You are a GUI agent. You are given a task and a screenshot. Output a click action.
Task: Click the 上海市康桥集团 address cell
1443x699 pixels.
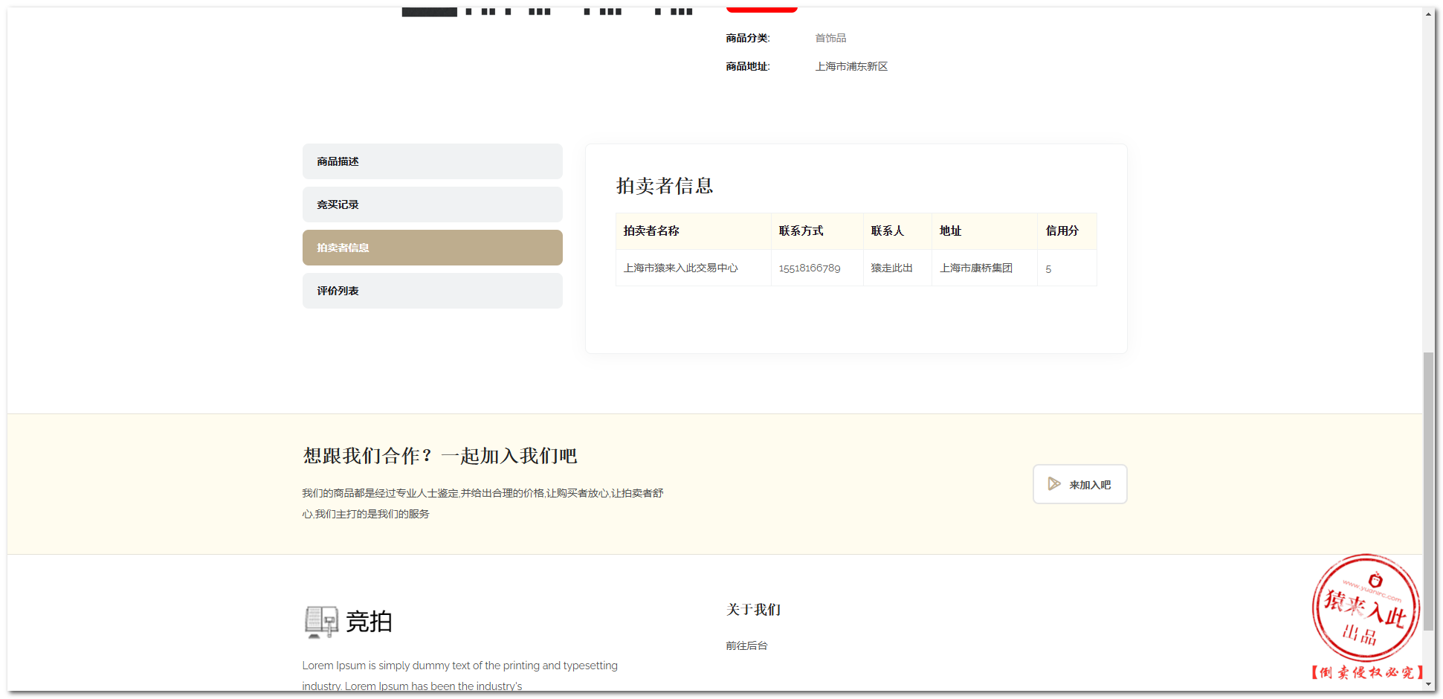pyautogui.click(x=975, y=268)
